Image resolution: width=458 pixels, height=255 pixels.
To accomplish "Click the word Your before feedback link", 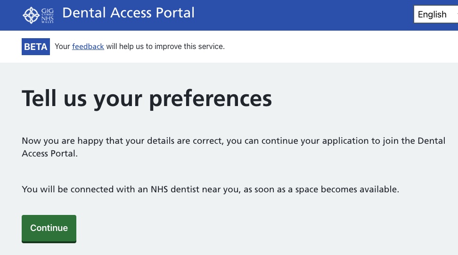I will click(62, 47).
